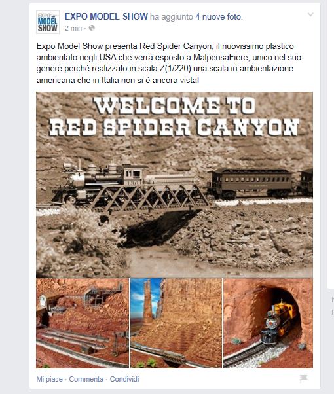Viewport: 334px width, 394px height.
Task: Click the public globe privacy icon
Action: tap(92, 28)
